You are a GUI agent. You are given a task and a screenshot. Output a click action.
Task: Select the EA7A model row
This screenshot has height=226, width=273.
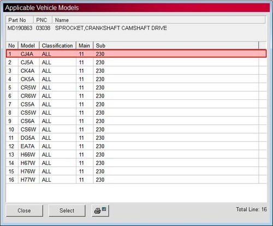pos(136,146)
